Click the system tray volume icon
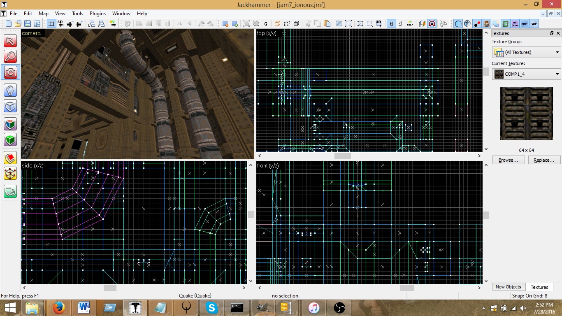Image resolution: width=562 pixels, height=316 pixels. coord(523,308)
